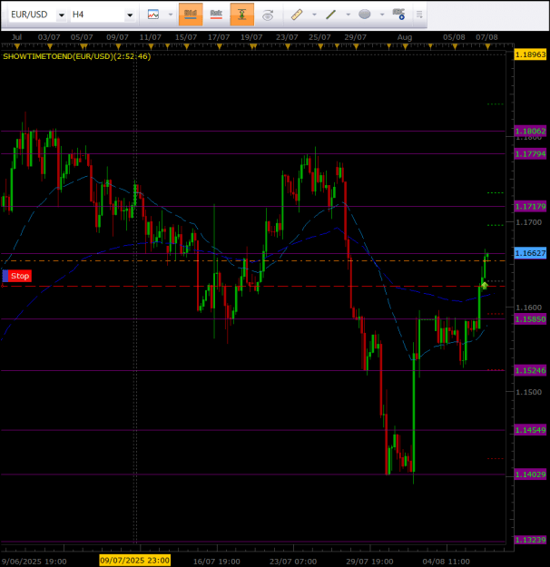The height and width of the screenshot is (567, 550).
Task: Click the 1.17794 price level label
Action: (530, 154)
